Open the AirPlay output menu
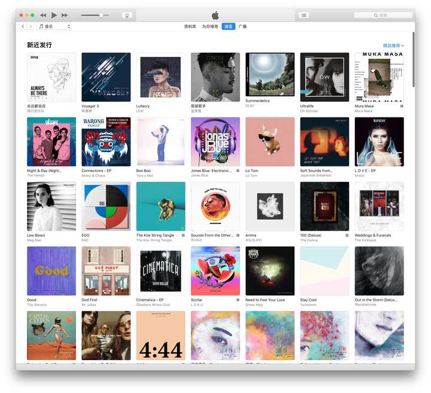The height and width of the screenshot is (393, 431). (x=127, y=16)
